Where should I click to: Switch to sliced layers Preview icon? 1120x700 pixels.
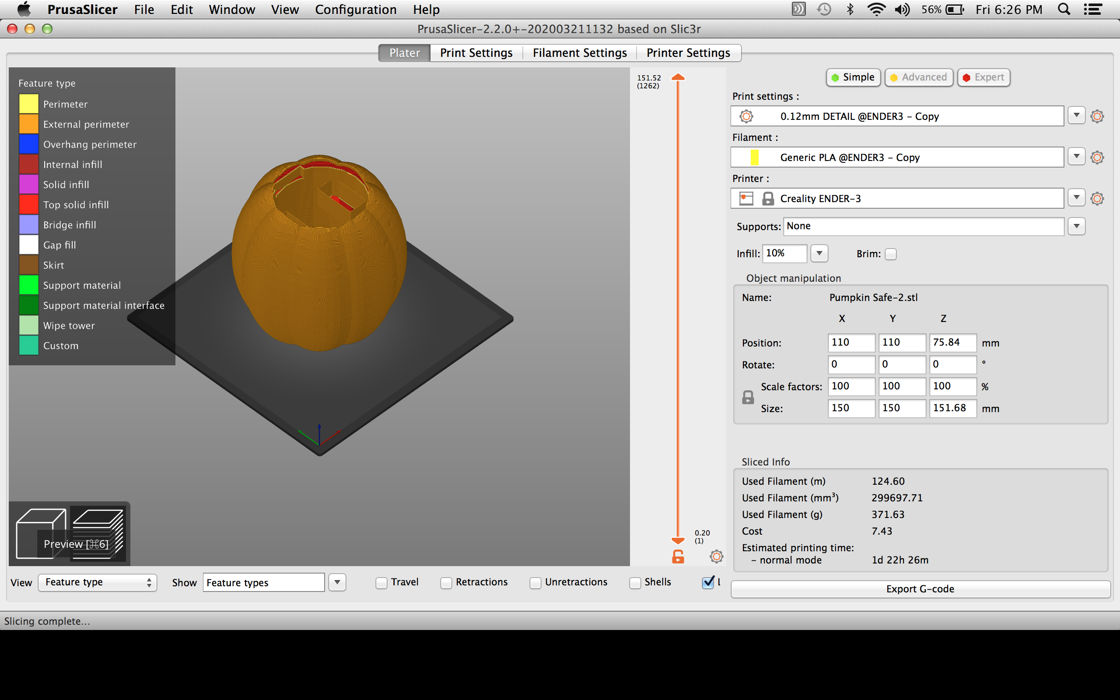[98, 533]
